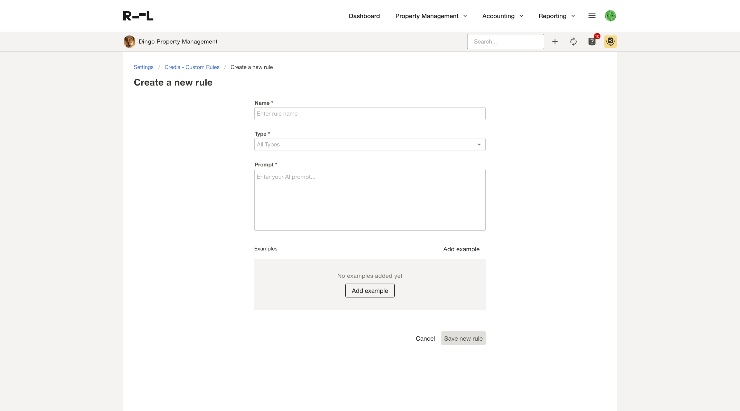Click Add example text beside Examples
The width and height of the screenshot is (740, 411).
coord(461,249)
